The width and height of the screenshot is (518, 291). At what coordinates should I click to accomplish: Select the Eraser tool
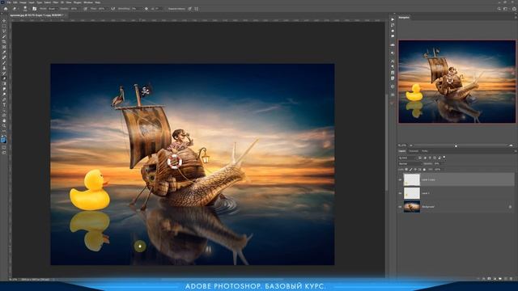coord(4,78)
